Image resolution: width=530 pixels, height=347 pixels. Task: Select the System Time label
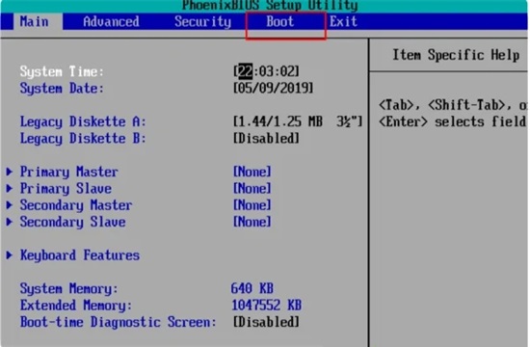click(x=62, y=71)
